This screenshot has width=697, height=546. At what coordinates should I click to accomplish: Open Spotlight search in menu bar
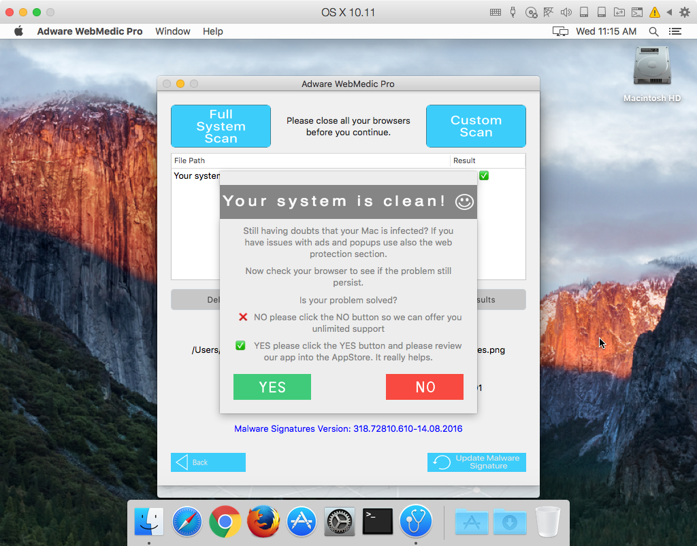(653, 31)
